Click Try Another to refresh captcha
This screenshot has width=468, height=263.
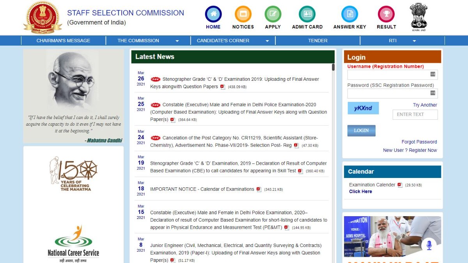click(425, 105)
